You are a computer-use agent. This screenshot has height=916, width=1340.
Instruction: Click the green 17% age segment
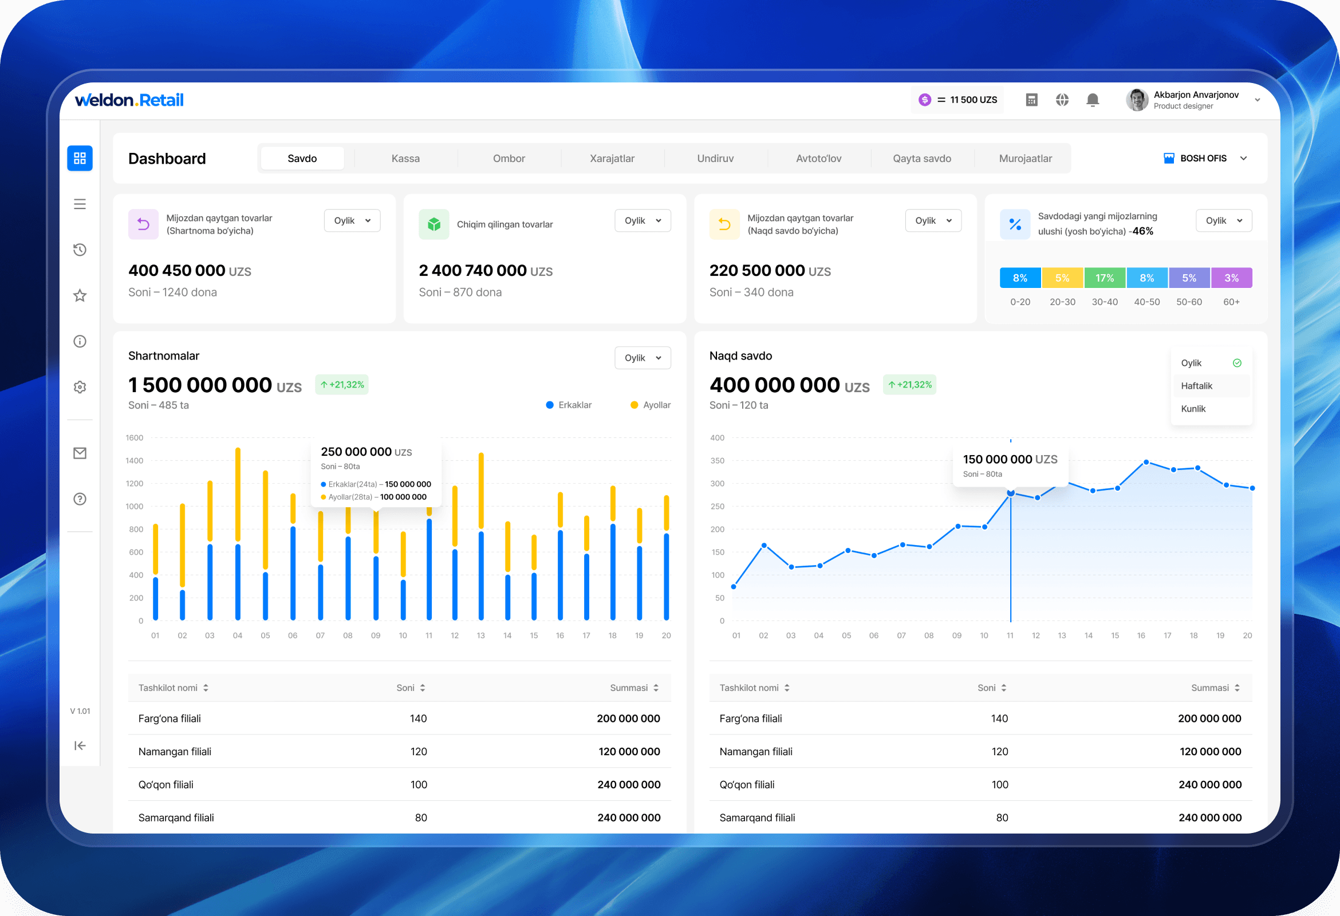click(x=1104, y=278)
